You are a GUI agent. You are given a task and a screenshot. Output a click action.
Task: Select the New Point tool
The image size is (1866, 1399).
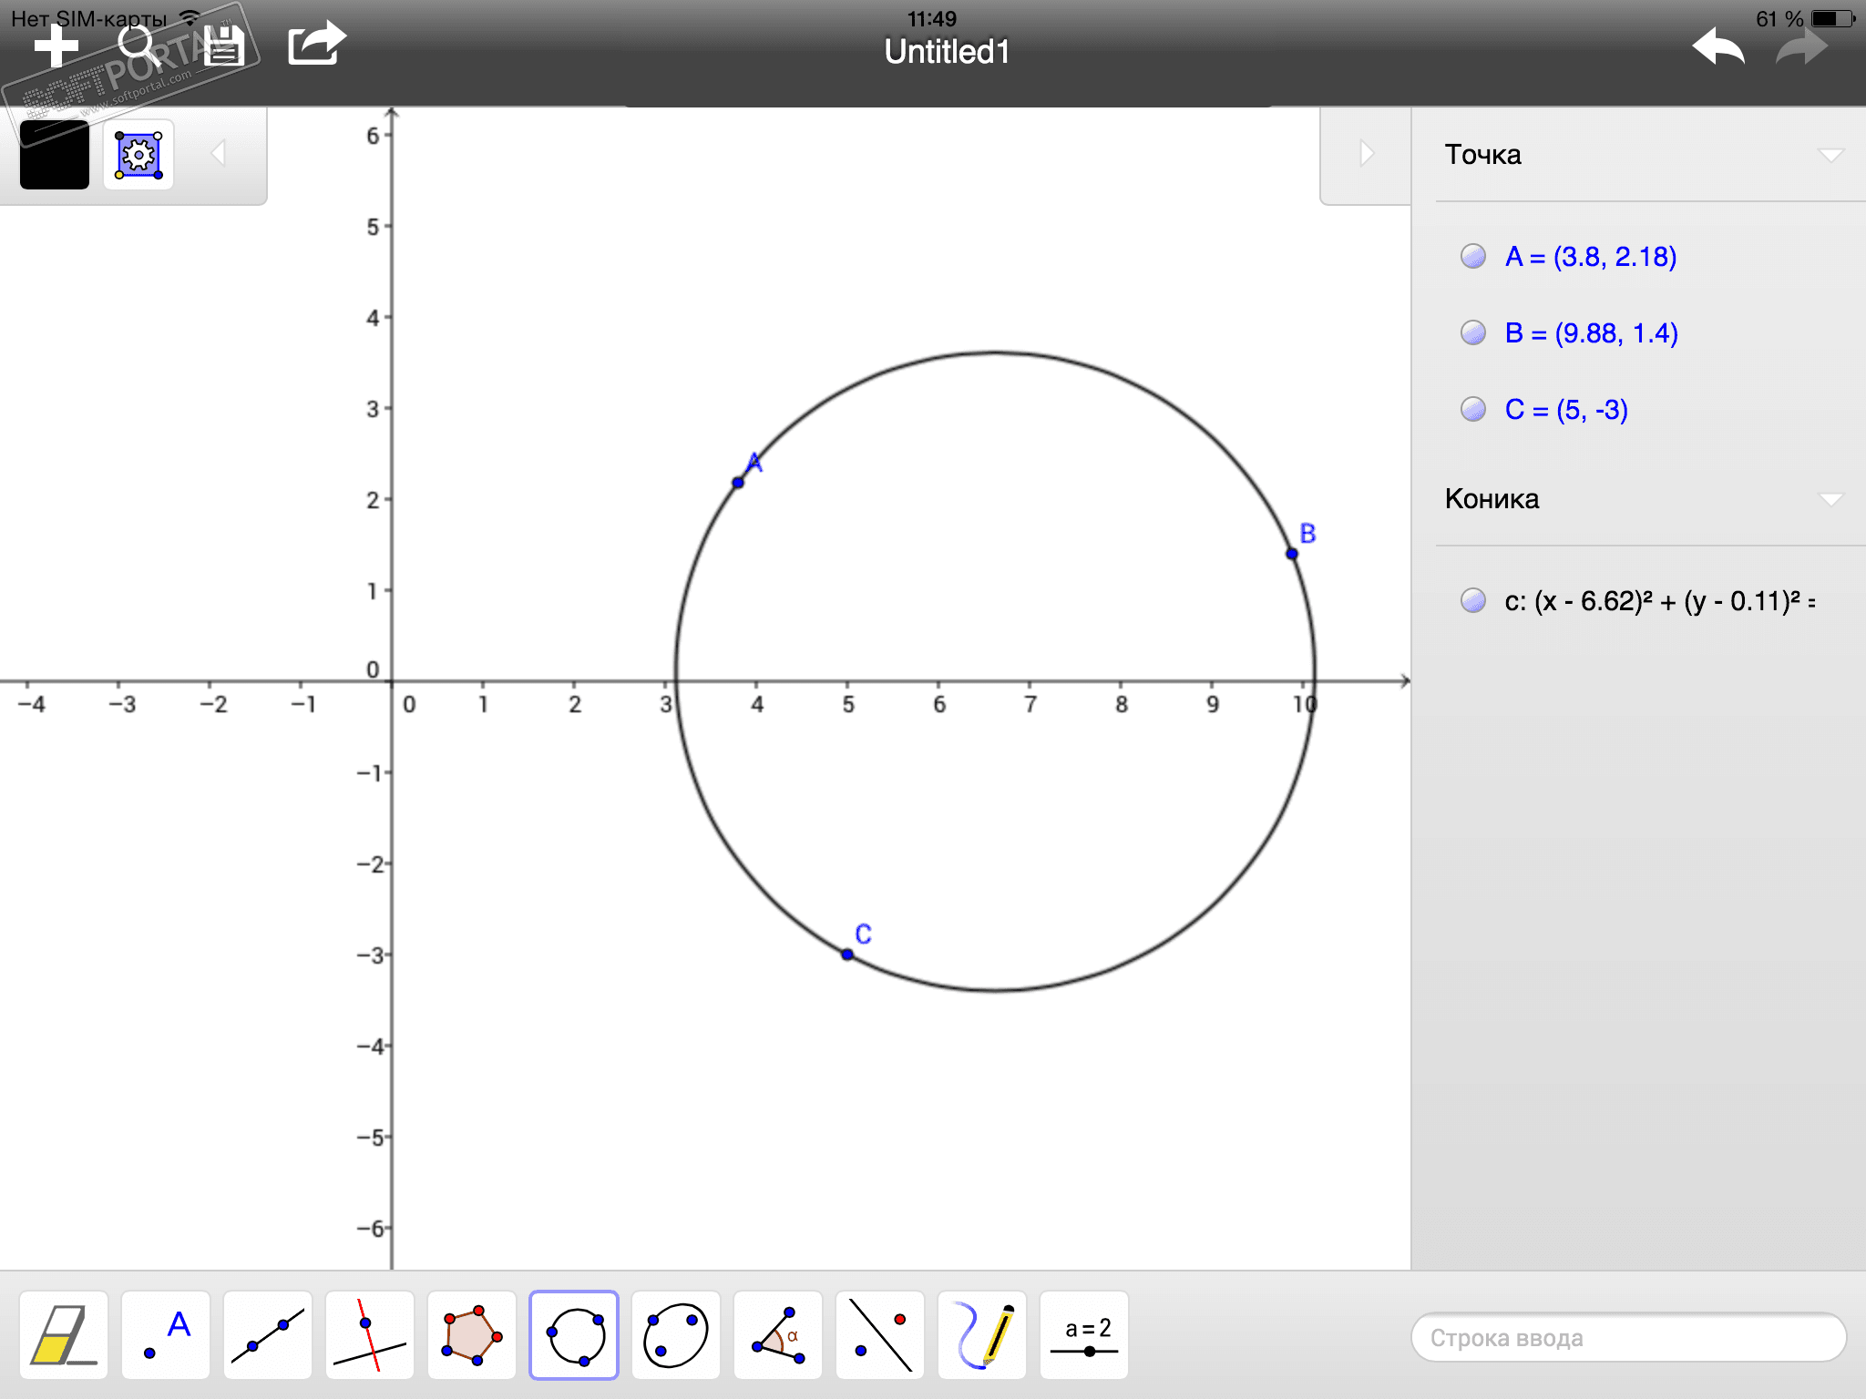[166, 1335]
